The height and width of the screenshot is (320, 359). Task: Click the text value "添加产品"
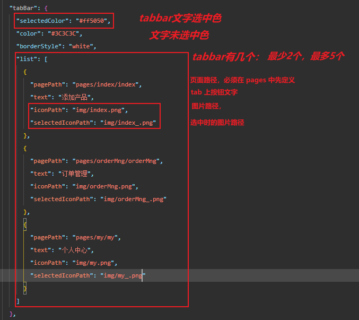click(74, 97)
